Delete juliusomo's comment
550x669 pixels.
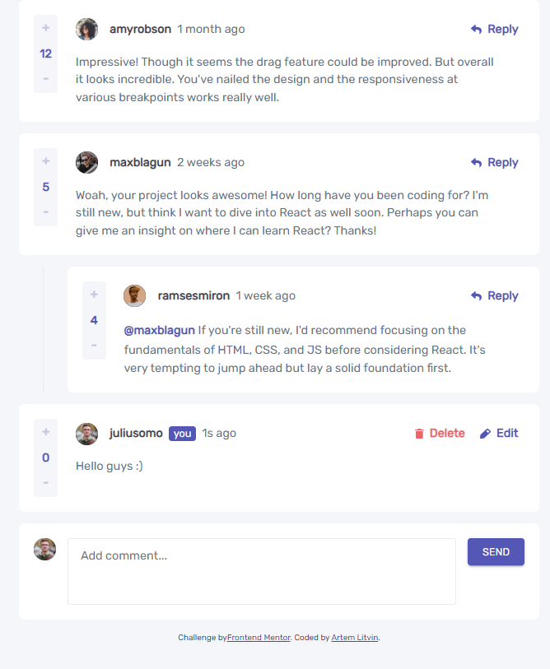[x=440, y=433]
